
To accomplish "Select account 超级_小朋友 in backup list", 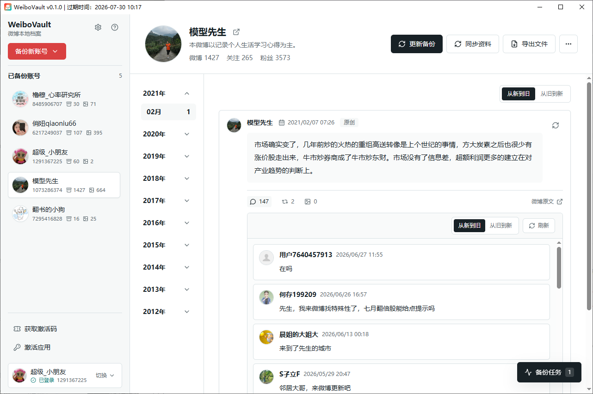I will 64,156.
